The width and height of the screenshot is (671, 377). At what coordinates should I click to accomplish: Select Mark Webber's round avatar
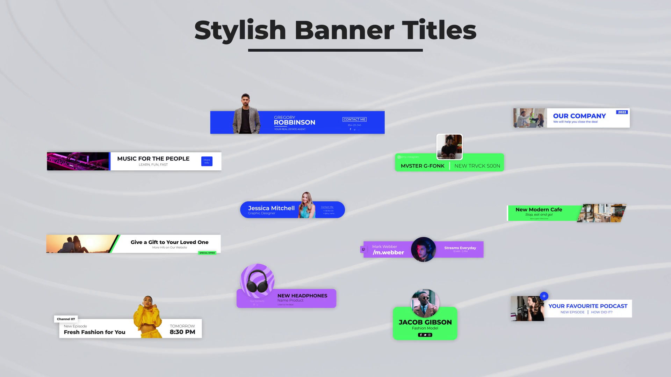(423, 250)
